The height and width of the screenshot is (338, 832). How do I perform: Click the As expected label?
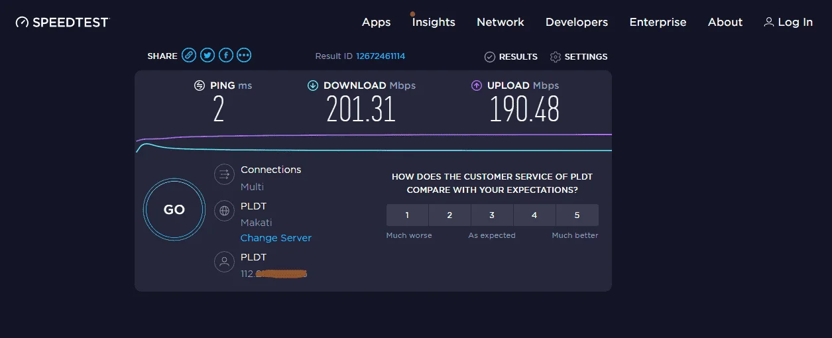(x=492, y=235)
